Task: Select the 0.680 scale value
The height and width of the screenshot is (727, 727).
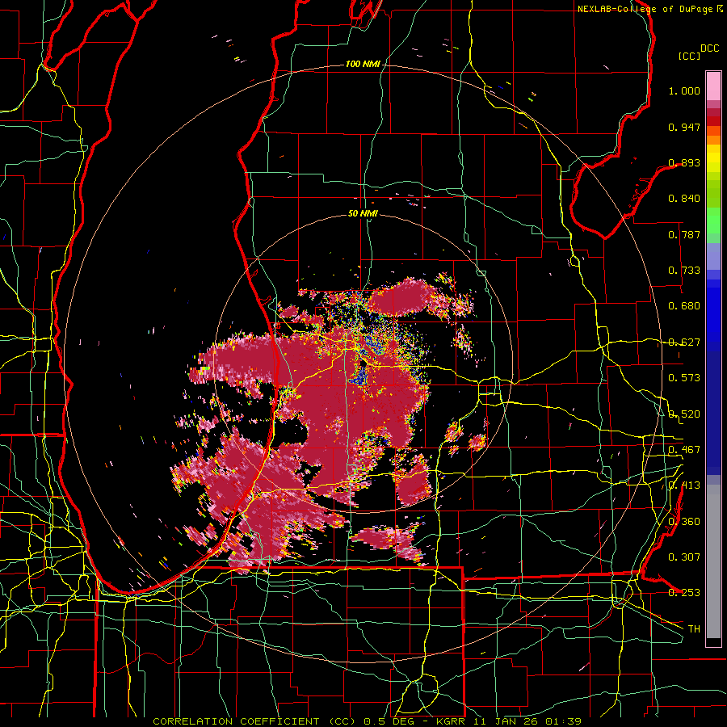Action: click(x=684, y=306)
